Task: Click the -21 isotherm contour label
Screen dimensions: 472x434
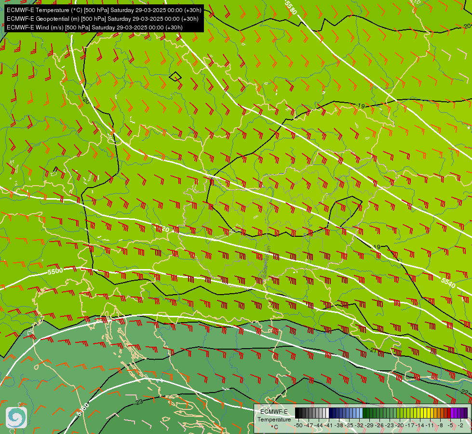Action: 373,350
